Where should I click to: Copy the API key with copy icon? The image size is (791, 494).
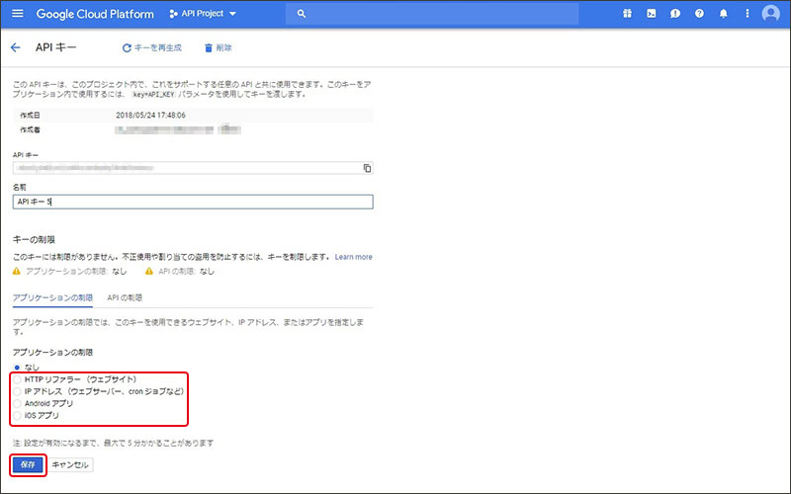367,168
